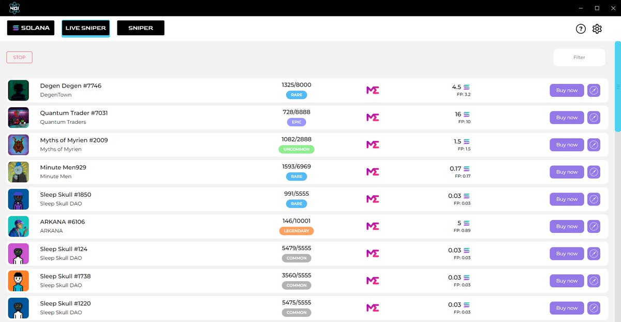Buy now Myths of Myrien #2009

[567, 145]
